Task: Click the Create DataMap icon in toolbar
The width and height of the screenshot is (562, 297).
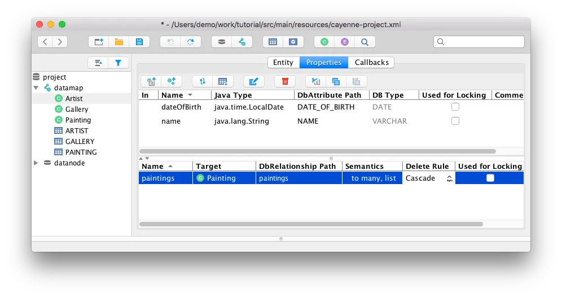Action: 242,42
